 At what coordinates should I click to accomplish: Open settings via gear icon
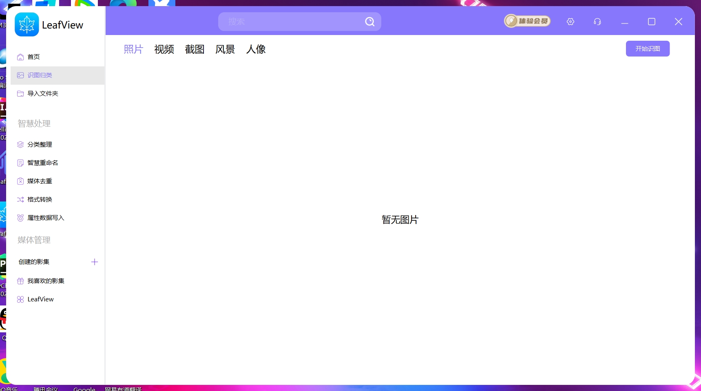pos(571,22)
